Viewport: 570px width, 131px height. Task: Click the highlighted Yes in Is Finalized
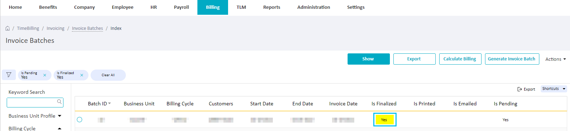point(384,120)
